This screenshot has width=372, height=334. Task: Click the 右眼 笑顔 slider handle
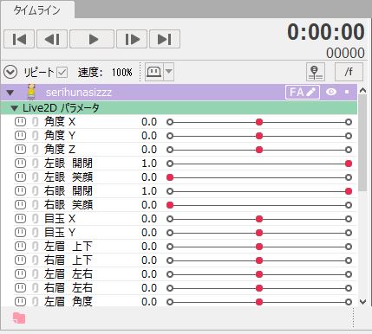click(x=170, y=205)
